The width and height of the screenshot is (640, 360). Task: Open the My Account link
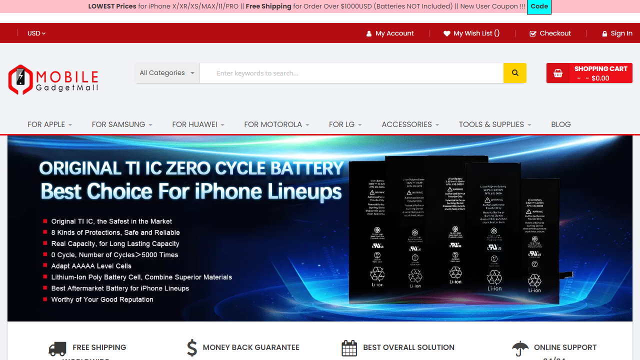click(394, 33)
